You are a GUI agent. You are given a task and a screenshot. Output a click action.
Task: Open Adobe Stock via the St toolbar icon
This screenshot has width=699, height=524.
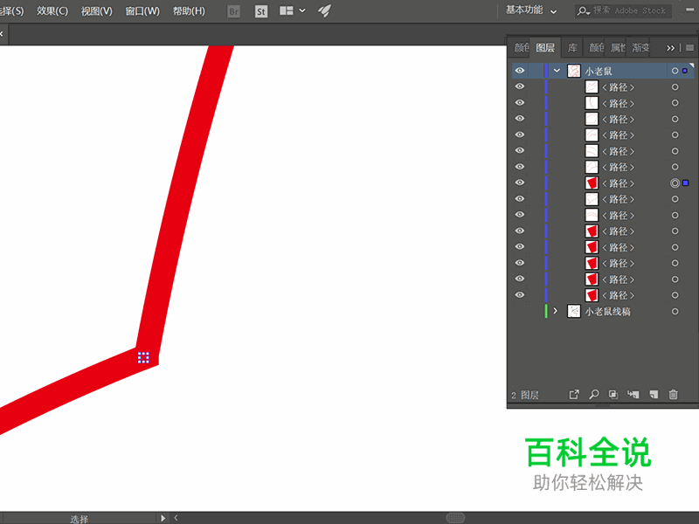pyautogui.click(x=261, y=11)
